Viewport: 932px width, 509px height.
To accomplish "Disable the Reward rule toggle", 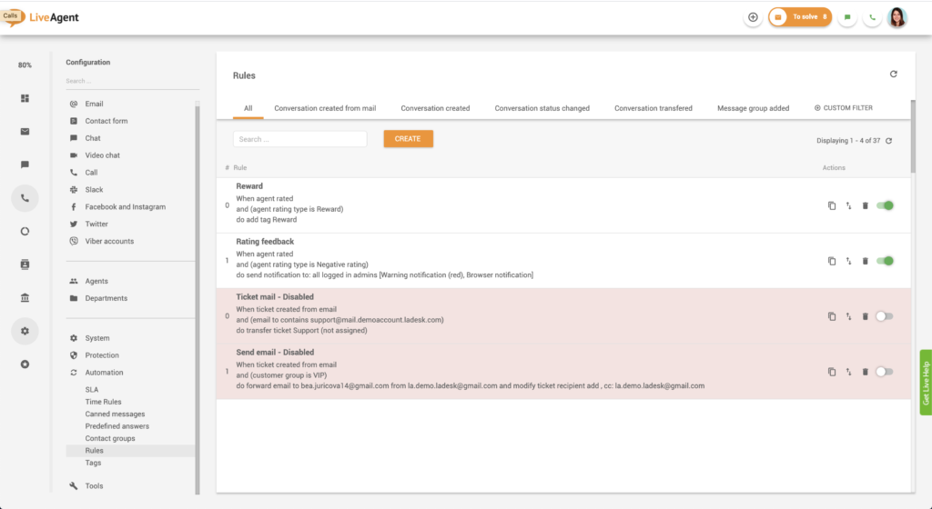I will tap(885, 205).
